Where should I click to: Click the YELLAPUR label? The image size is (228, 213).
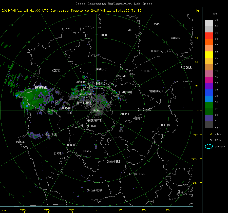click(x=50, y=135)
